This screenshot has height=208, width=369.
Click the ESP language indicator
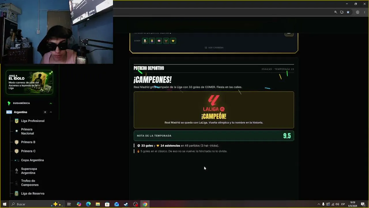click(343, 204)
